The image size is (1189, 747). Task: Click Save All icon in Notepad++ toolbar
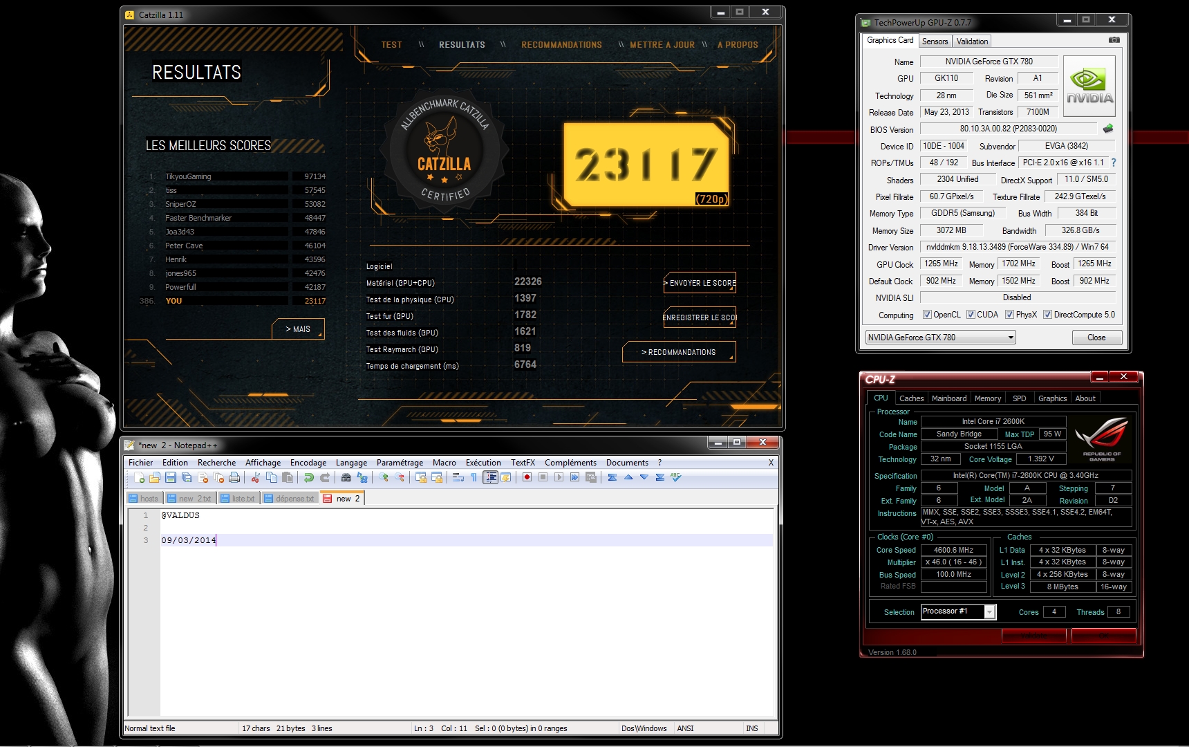coord(187,477)
